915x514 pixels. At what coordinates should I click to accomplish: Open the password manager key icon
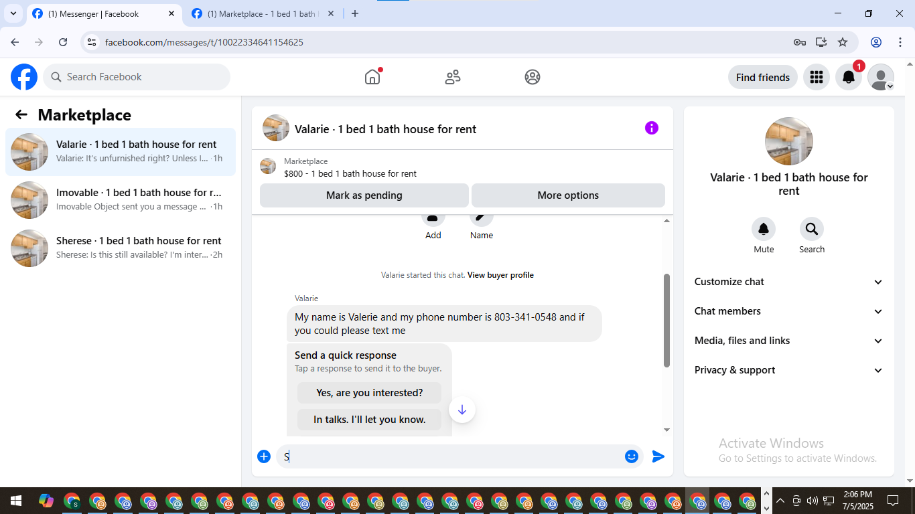pos(800,42)
